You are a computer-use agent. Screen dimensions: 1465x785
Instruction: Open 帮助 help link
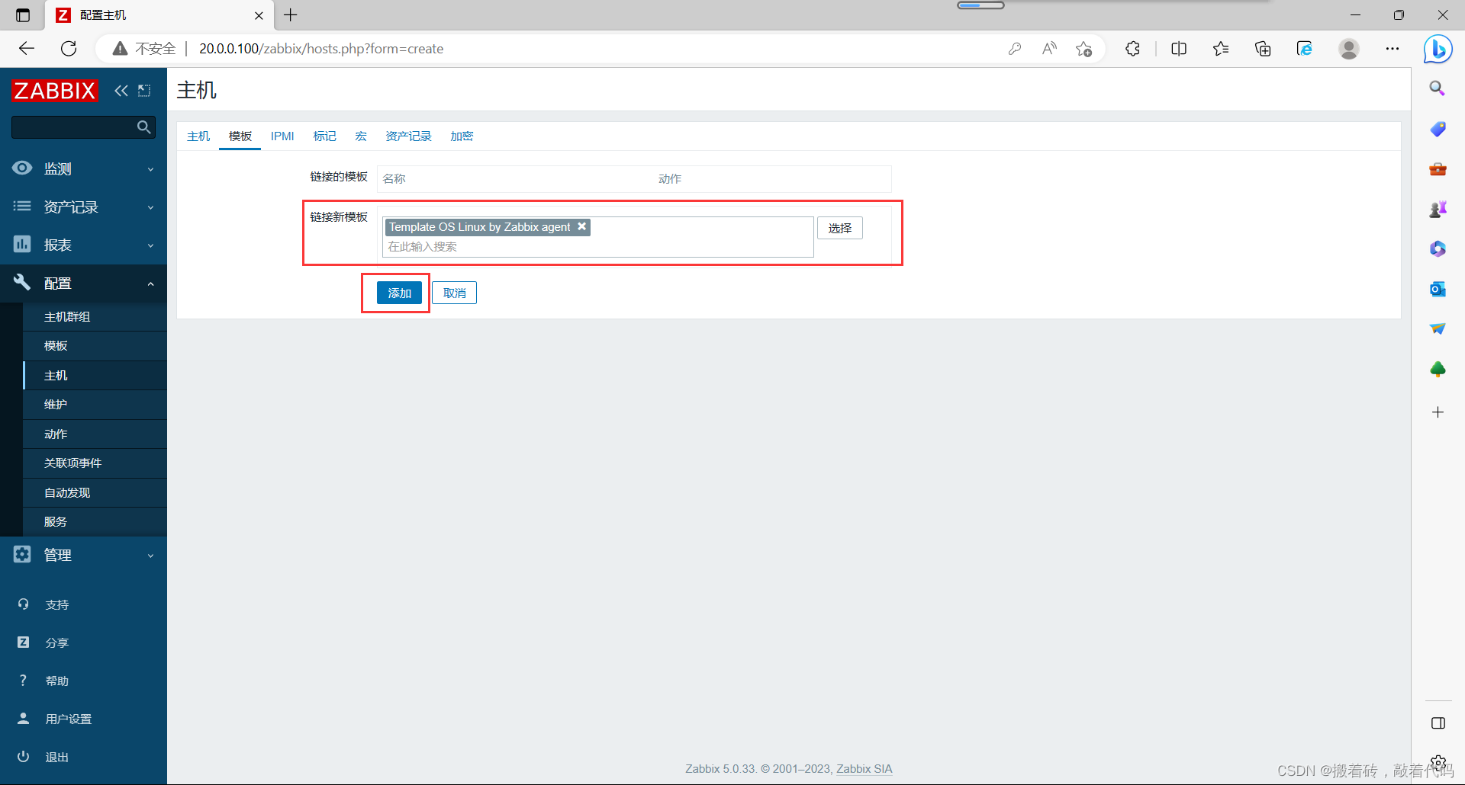pyautogui.click(x=57, y=681)
